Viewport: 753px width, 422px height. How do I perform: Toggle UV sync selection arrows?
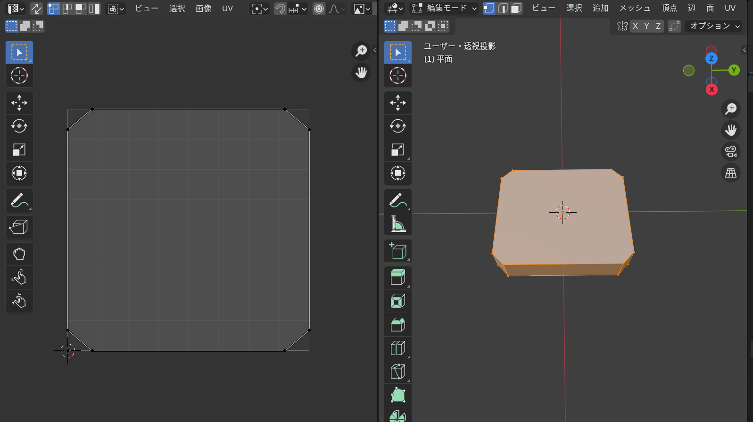(36, 8)
